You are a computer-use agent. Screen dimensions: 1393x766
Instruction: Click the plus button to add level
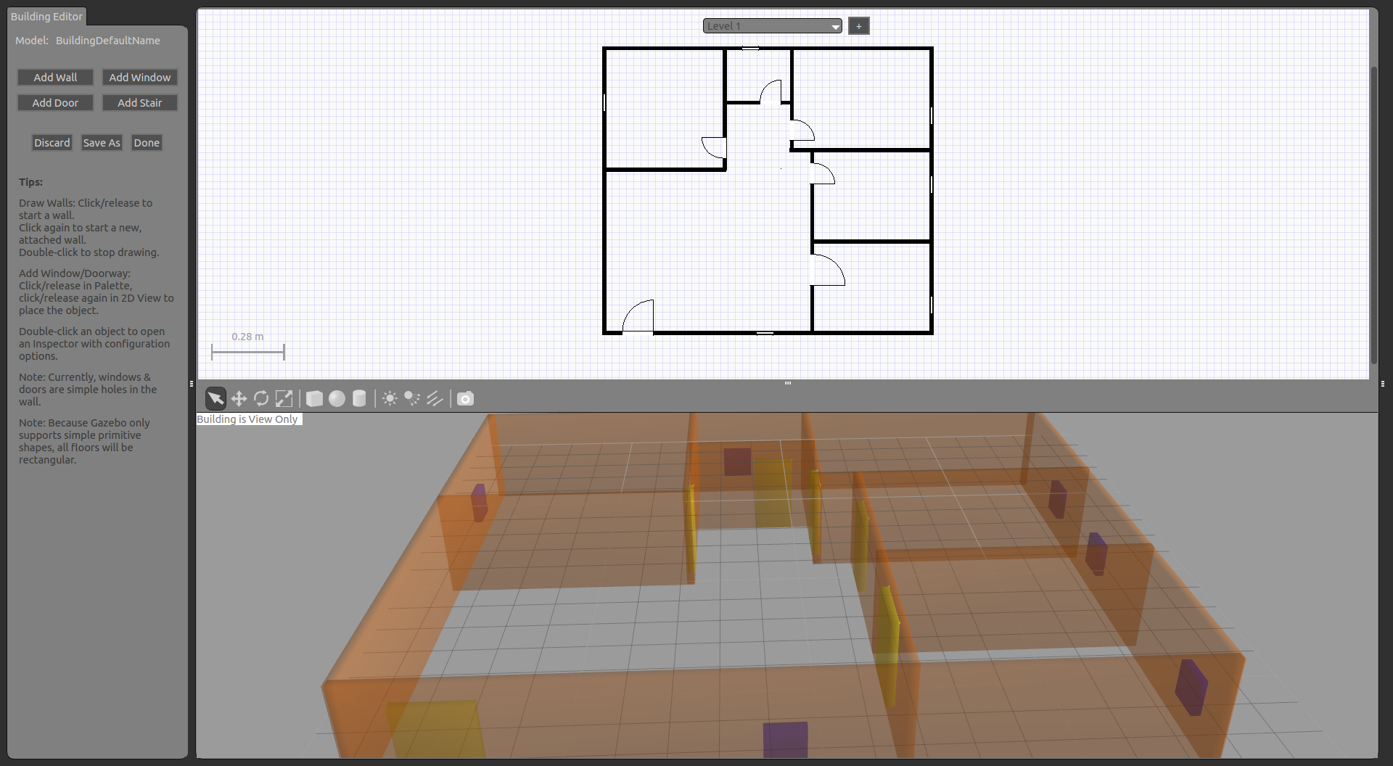[x=858, y=26]
